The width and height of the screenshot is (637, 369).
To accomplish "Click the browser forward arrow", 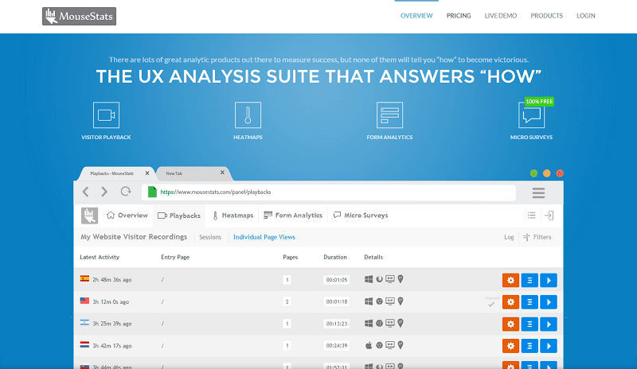I will click(104, 192).
